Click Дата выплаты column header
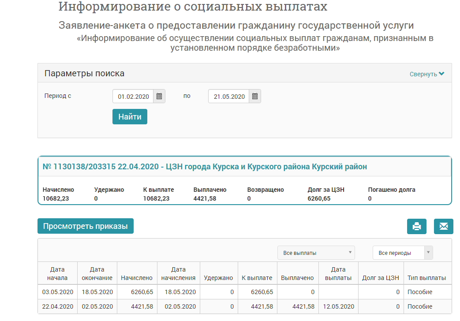 click(x=338, y=273)
